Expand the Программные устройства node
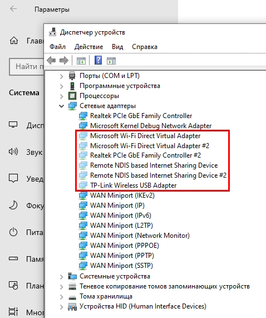 tap(62, 86)
